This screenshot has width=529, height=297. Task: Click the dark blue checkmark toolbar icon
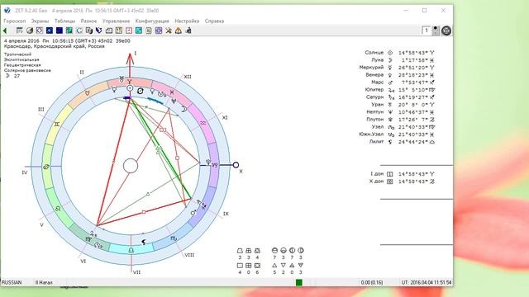coord(99,31)
